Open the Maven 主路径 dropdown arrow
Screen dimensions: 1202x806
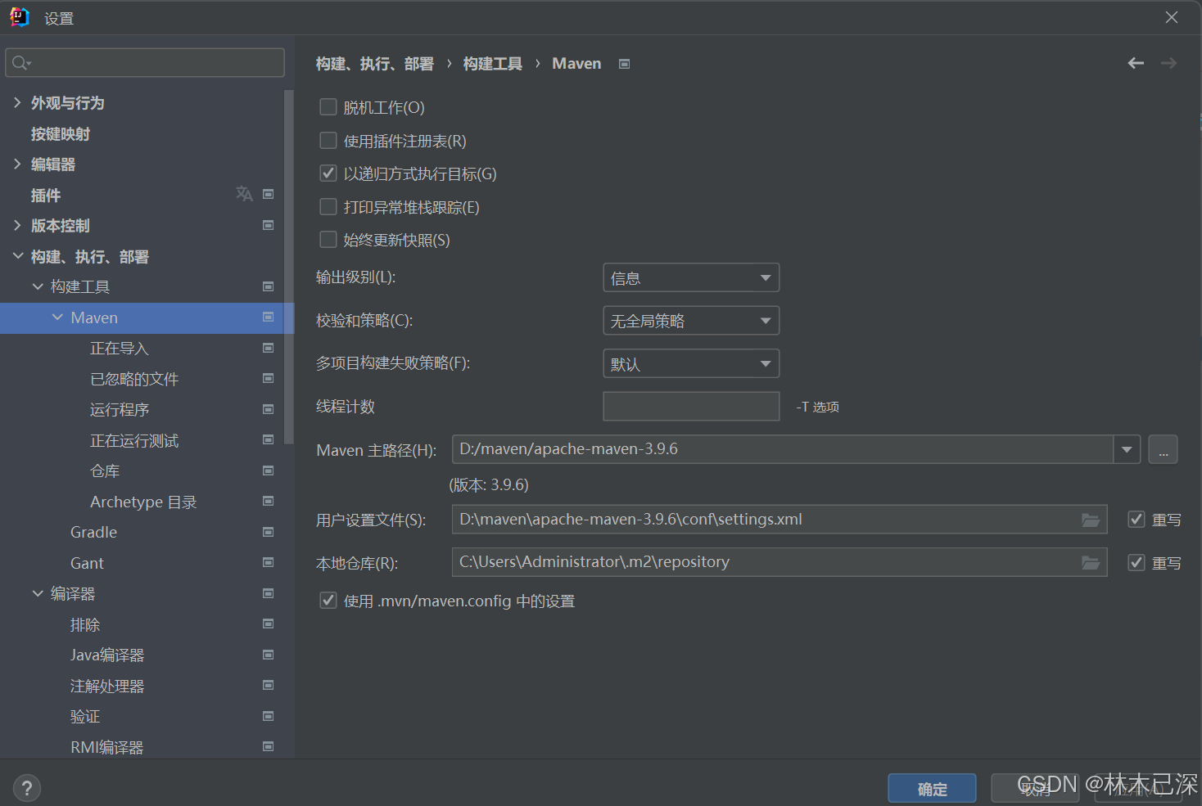click(1127, 449)
